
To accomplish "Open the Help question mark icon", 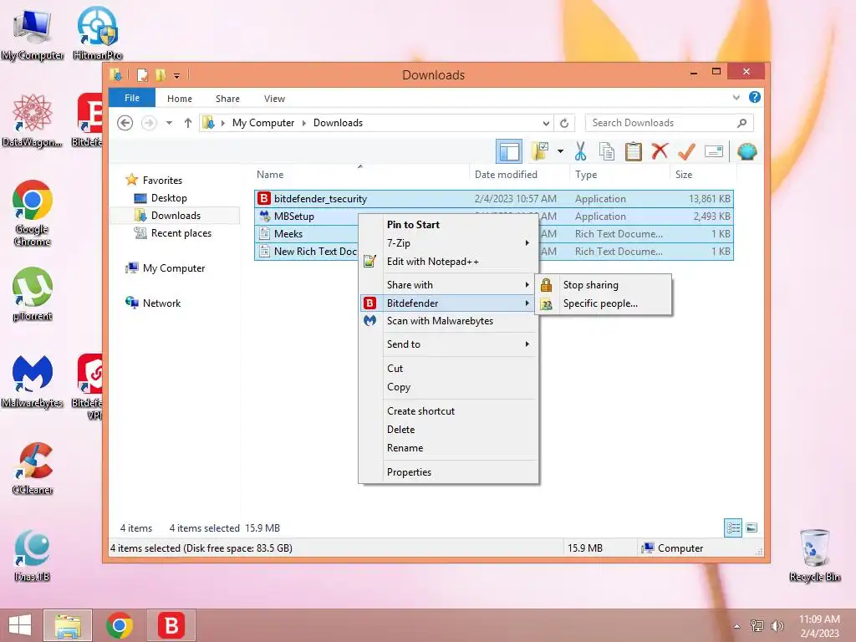I will click(x=755, y=97).
